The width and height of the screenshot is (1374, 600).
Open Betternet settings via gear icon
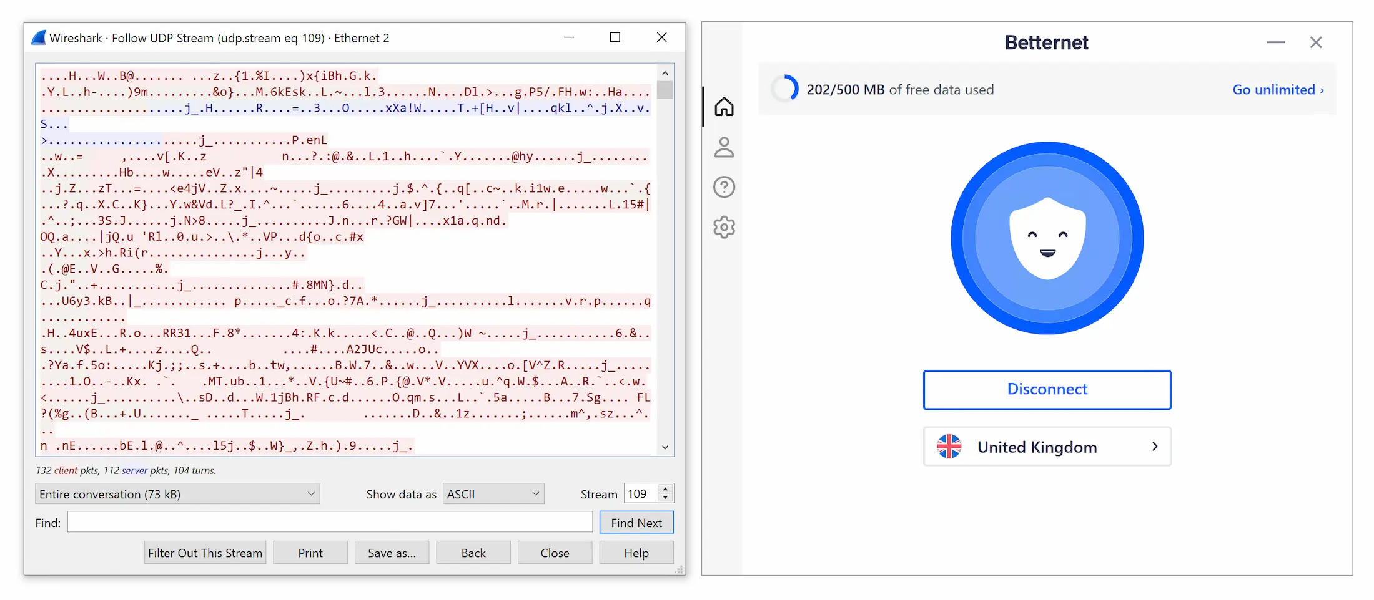click(724, 227)
